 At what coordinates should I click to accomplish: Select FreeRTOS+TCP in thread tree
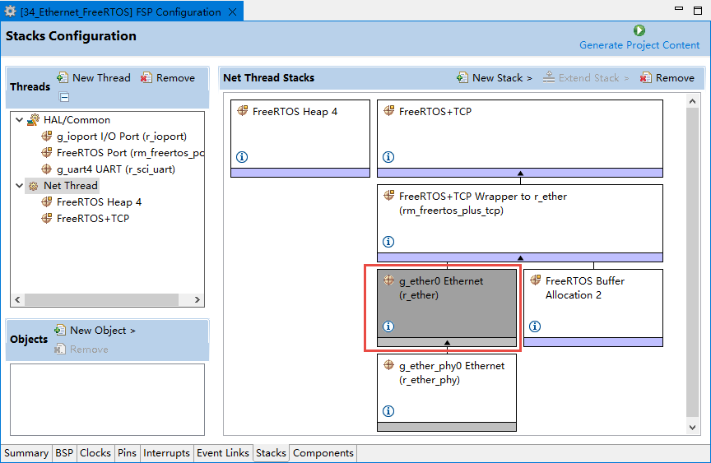[93, 219]
